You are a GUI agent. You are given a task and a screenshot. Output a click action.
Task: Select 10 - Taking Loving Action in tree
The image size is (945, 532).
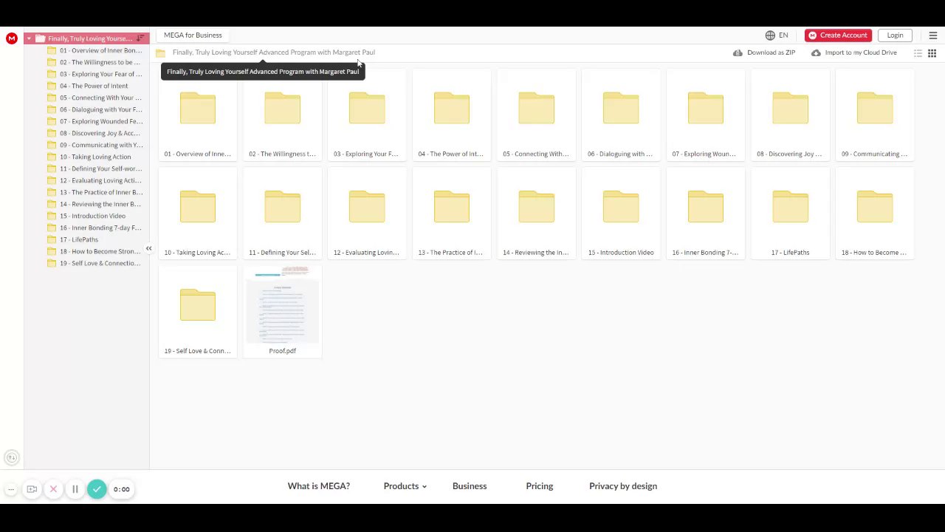[x=89, y=157]
